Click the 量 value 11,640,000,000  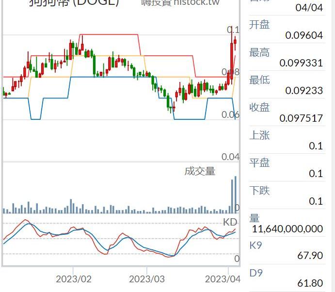[287, 228]
